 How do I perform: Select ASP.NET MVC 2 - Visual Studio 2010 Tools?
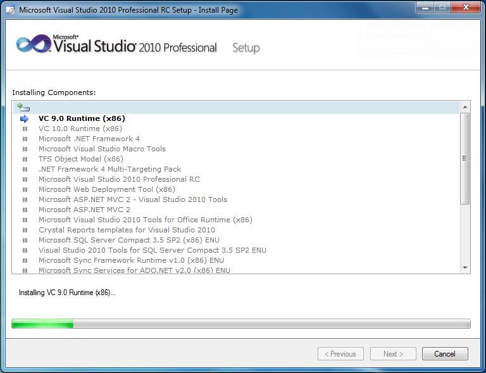(x=133, y=199)
